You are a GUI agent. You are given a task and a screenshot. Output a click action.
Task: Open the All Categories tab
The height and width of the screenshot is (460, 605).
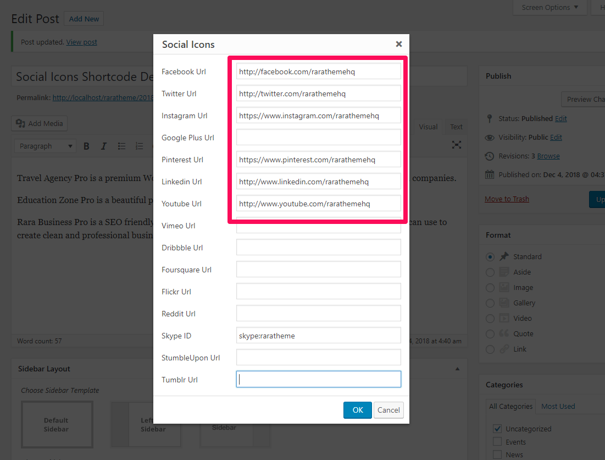click(510, 406)
